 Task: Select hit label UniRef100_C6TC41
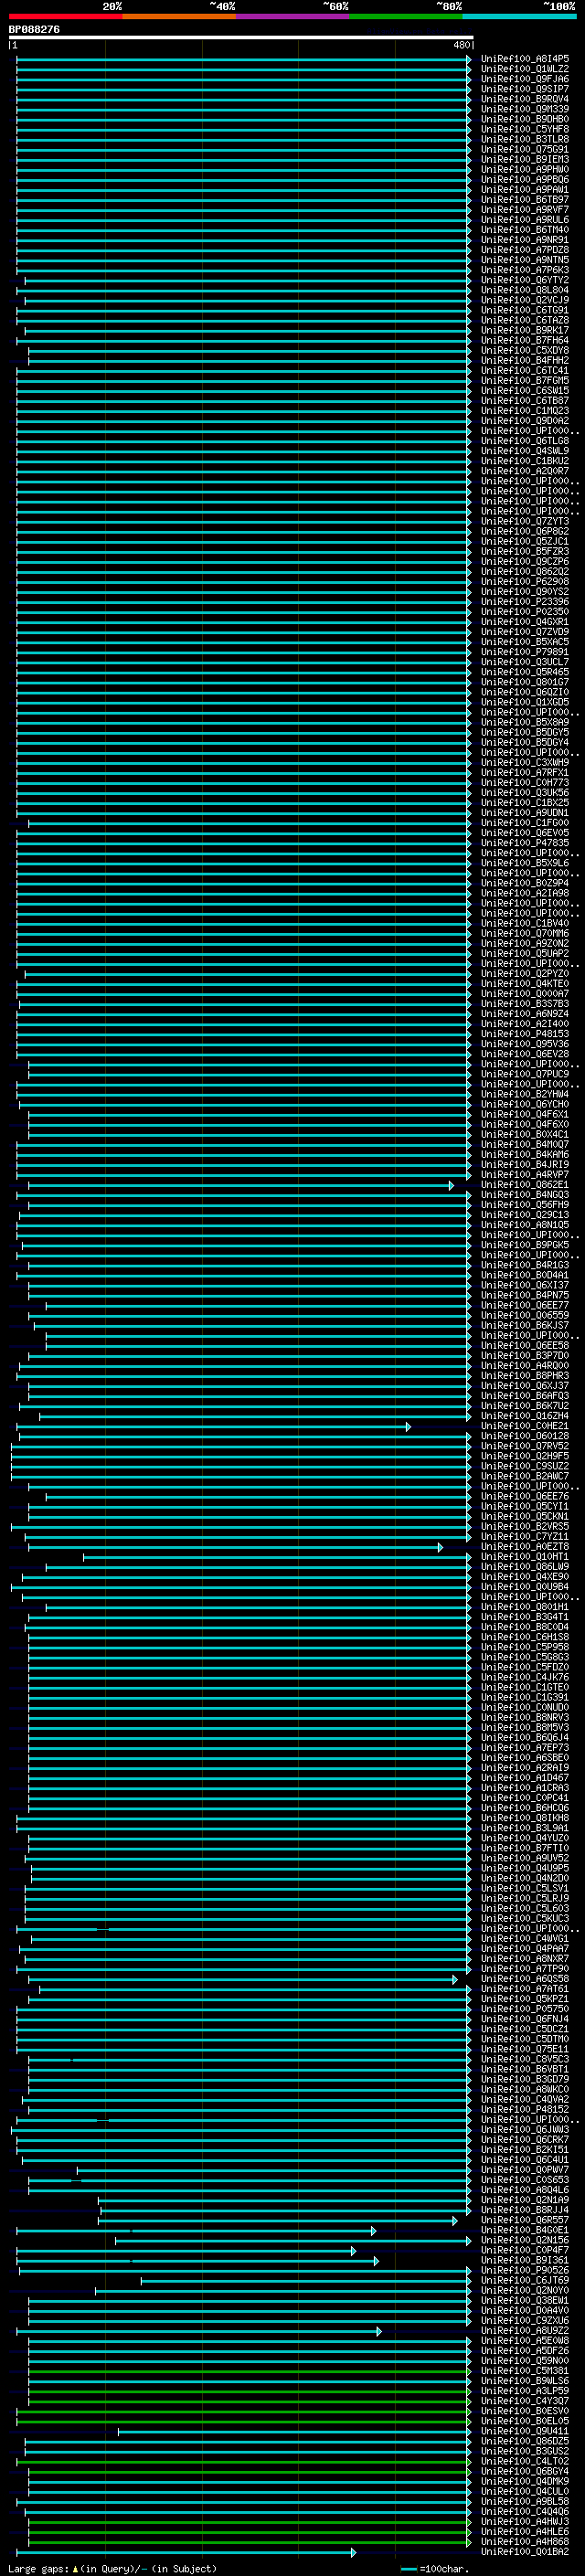(524, 371)
